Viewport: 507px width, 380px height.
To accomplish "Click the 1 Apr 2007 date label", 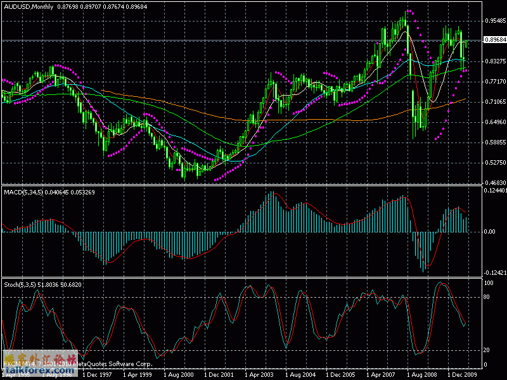I will coord(382,375).
